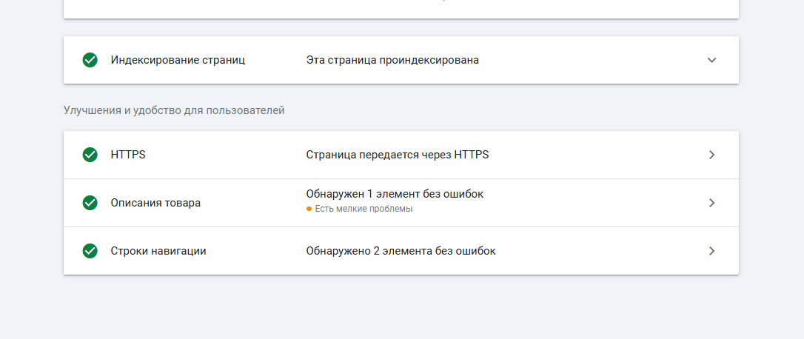Click green checkmark beside Индексирование страниц
Screen dimensions: 804x339
tap(90, 60)
